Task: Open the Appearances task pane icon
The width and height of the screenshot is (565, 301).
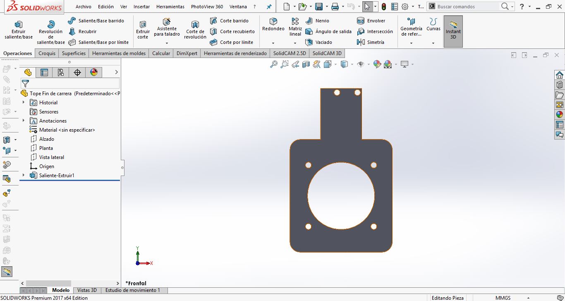Action: click(x=560, y=115)
